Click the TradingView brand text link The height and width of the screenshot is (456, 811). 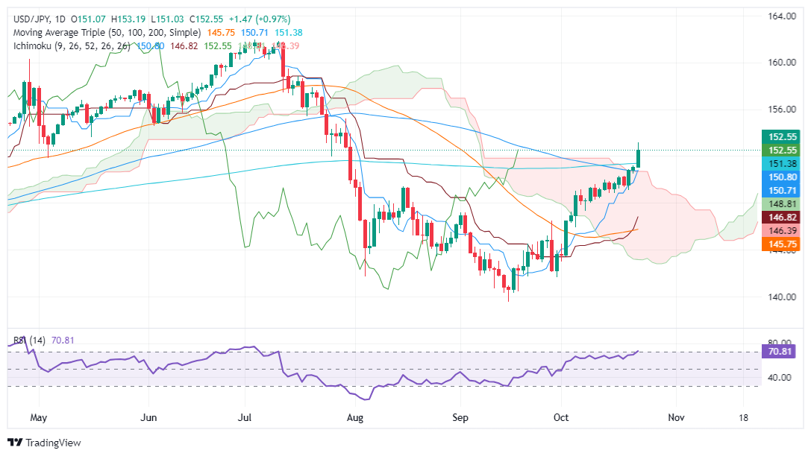pos(53,443)
